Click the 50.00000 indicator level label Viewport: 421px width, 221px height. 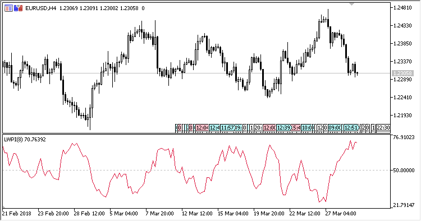404,171
